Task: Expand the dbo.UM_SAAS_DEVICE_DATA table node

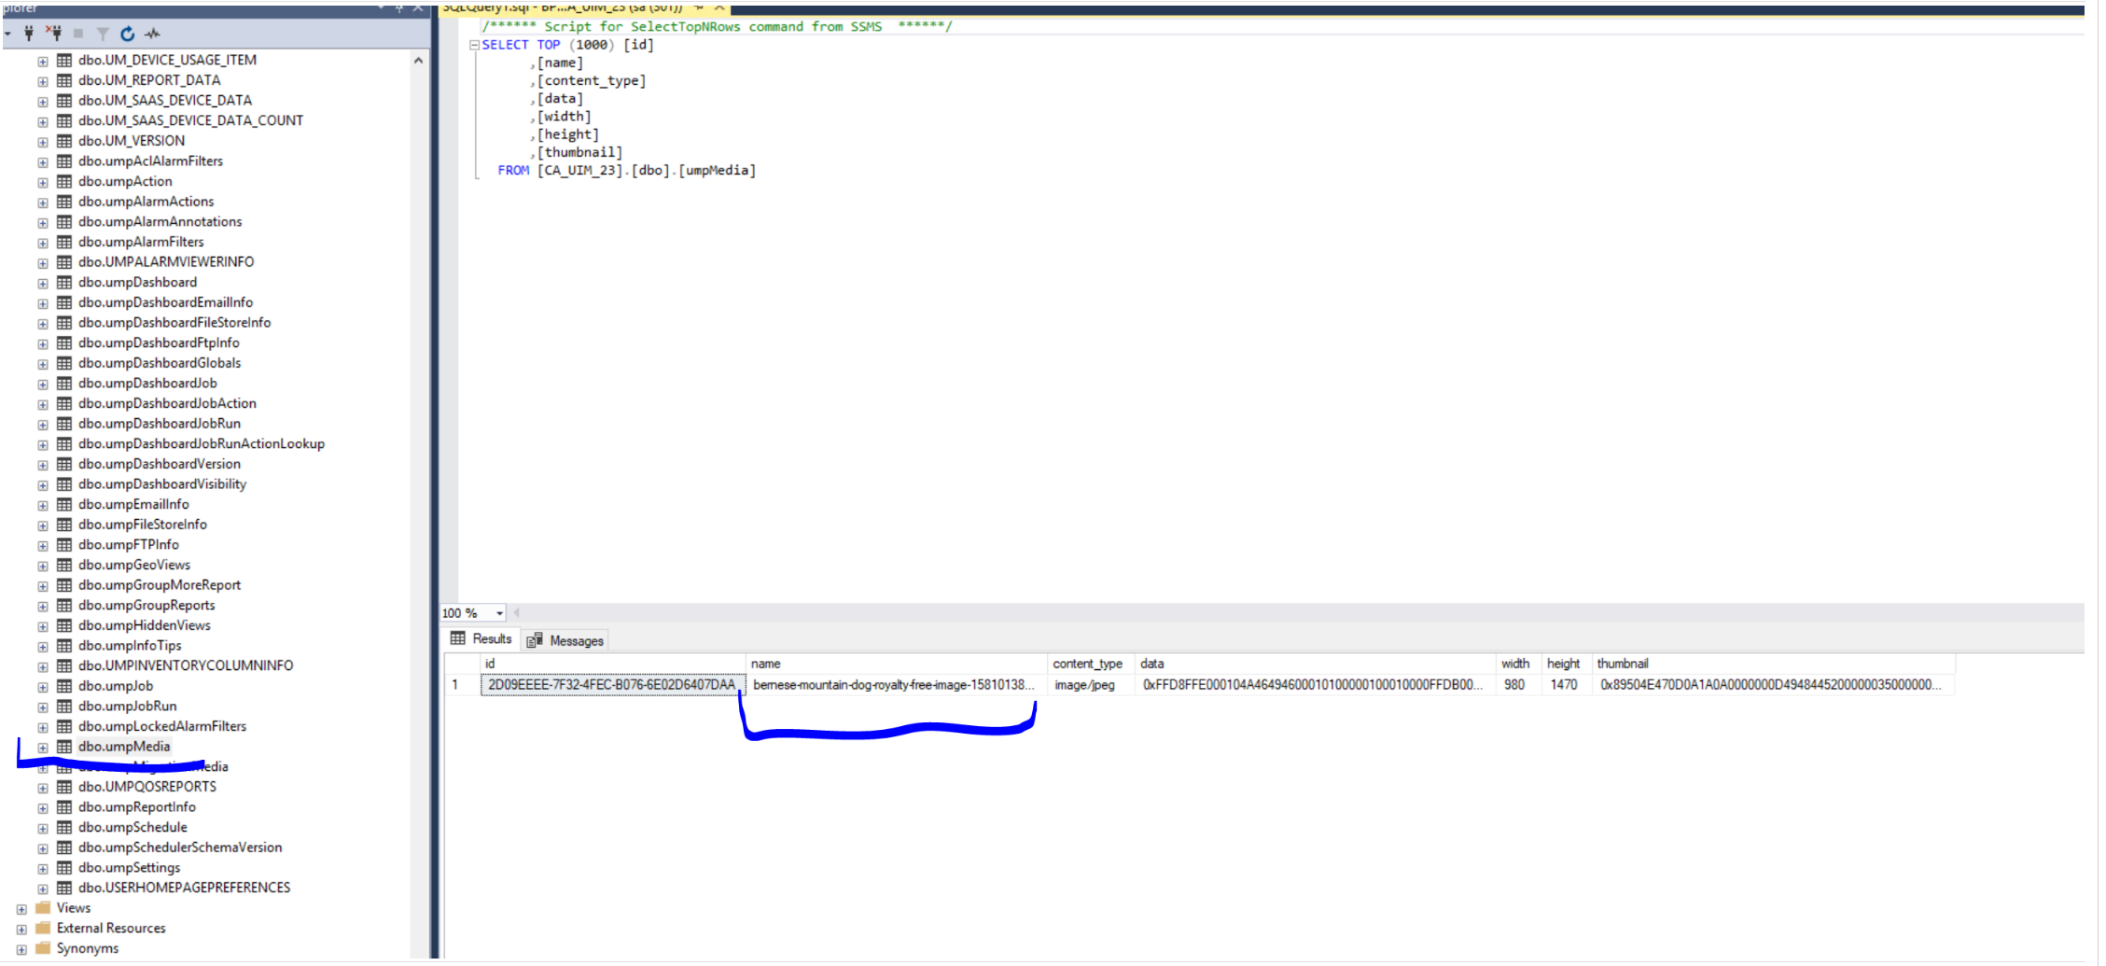Action: point(43,102)
